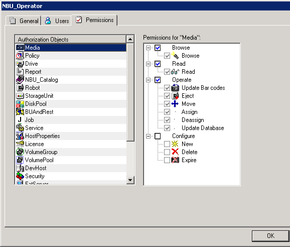Click the Robot icon in list
The image size is (290, 247).
[x=20, y=88]
